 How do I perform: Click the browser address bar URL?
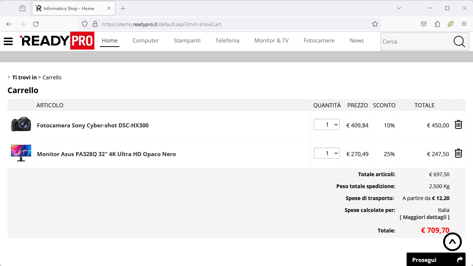tap(162, 24)
